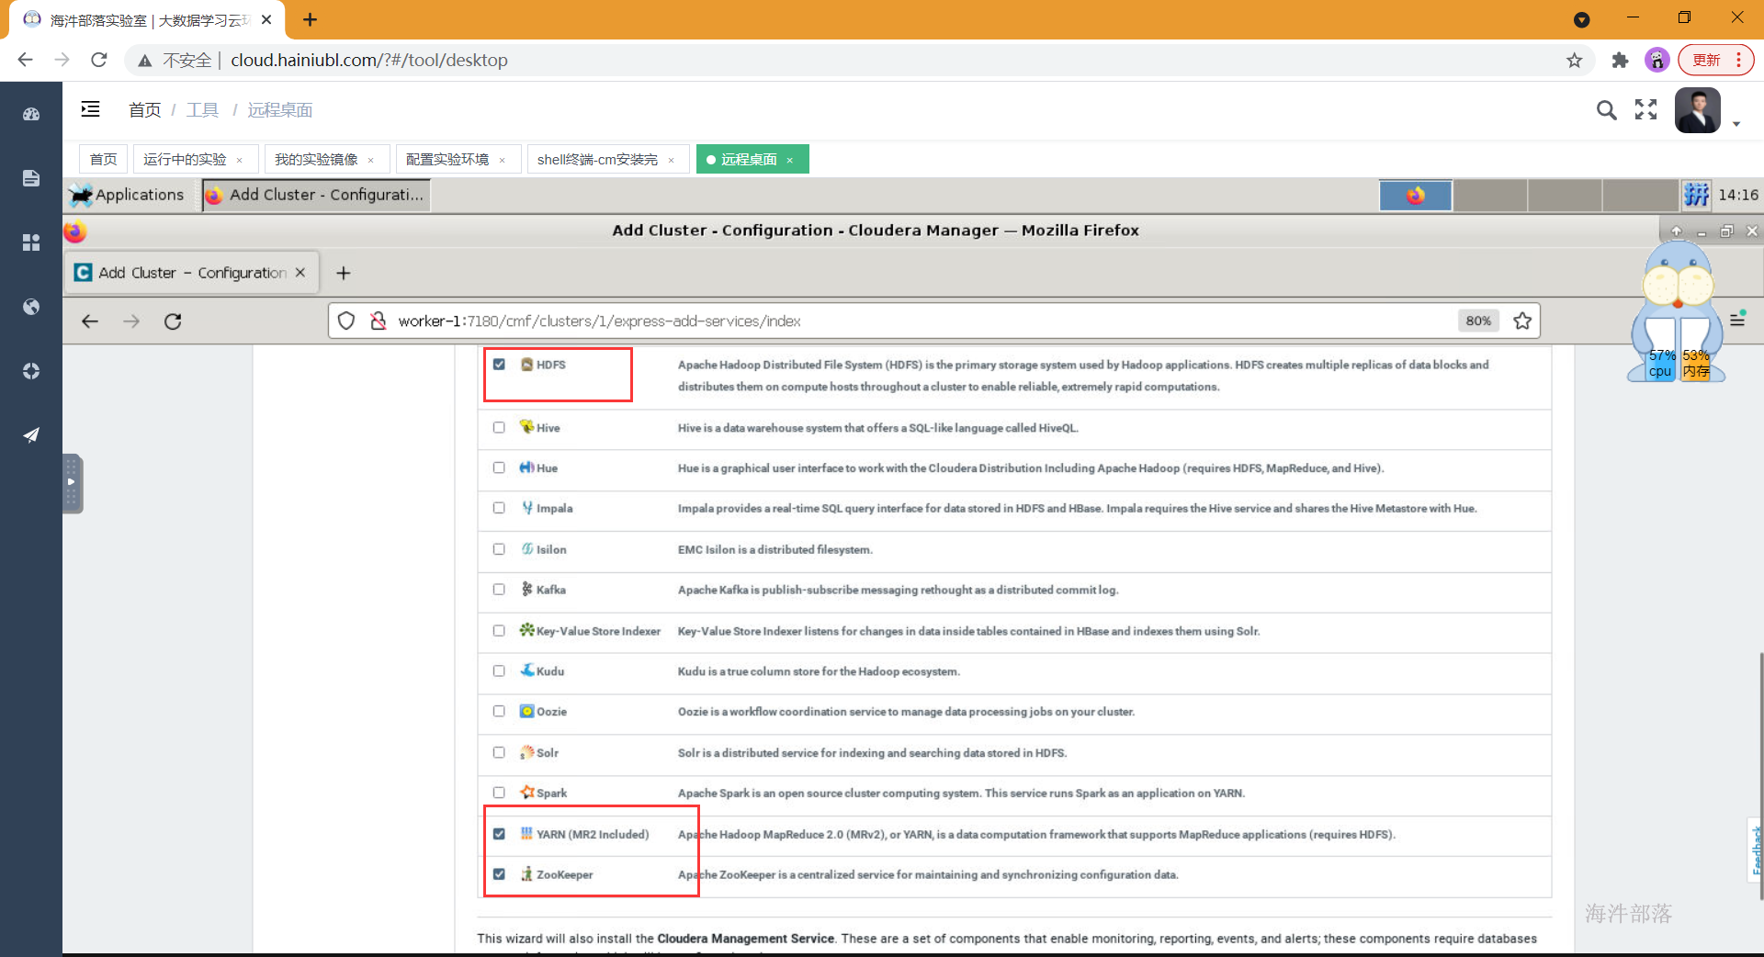Viewport: 1764px width, 957px height.
Task: Click the Hive bee icon
Action: 527,427
